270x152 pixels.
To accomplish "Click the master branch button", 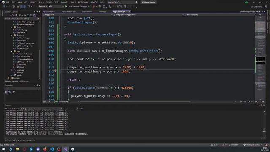I will (235, 145).
